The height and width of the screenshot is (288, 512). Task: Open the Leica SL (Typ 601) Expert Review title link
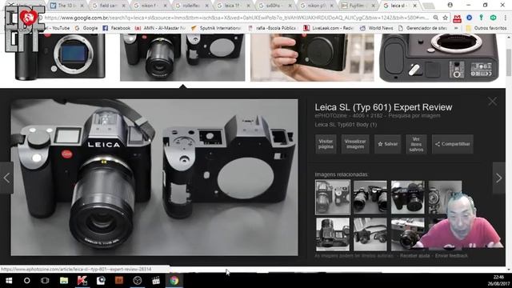point(383,107)
